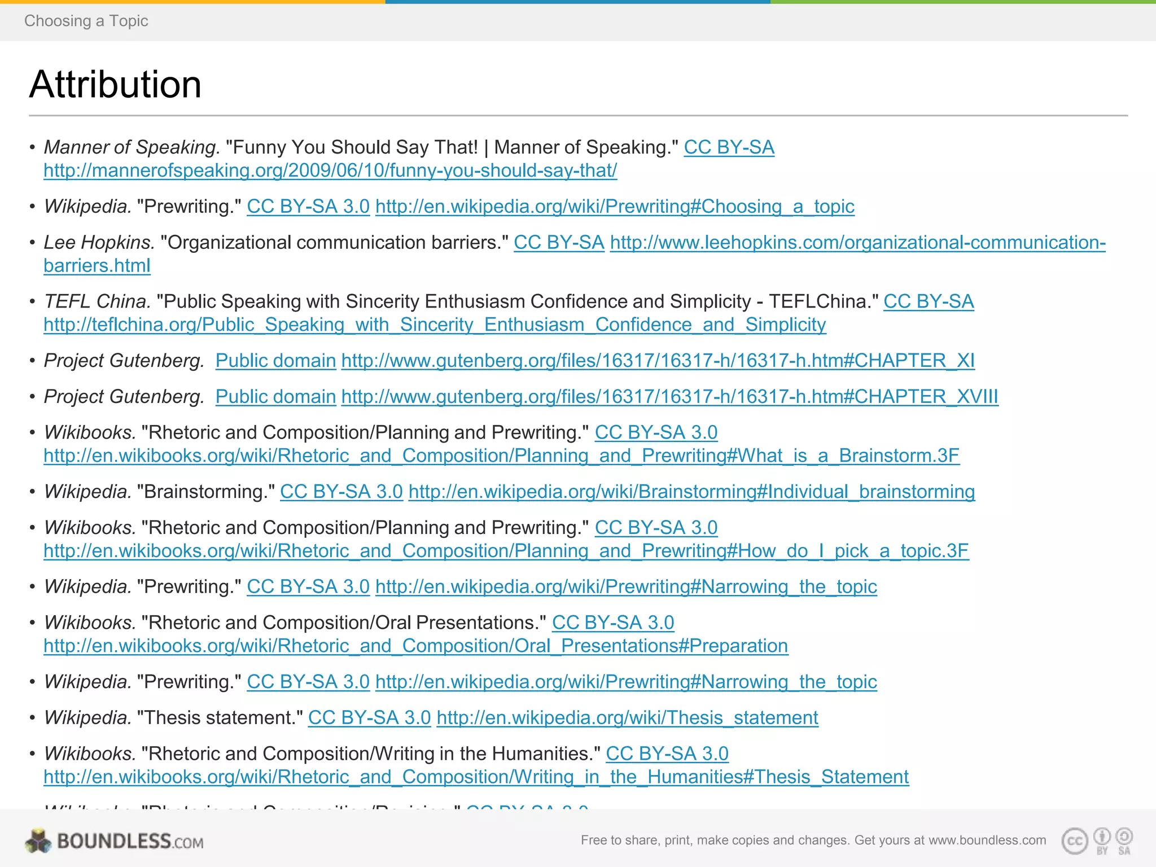
Task: Open the Gutenberg CHAPTER_XVIII link
Action: tap(669, 397)
